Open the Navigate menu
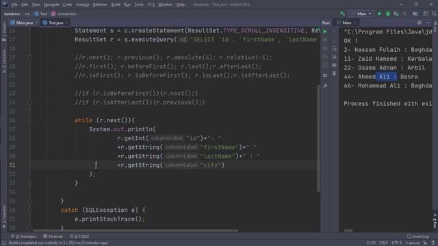The width and height of the screenshot is (438, 246). [51, 5]
